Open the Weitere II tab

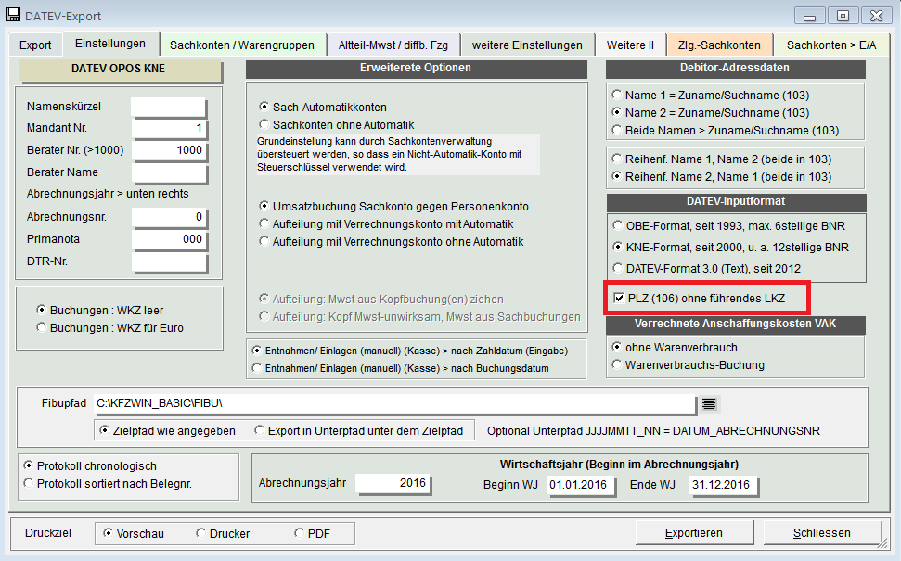630,45
